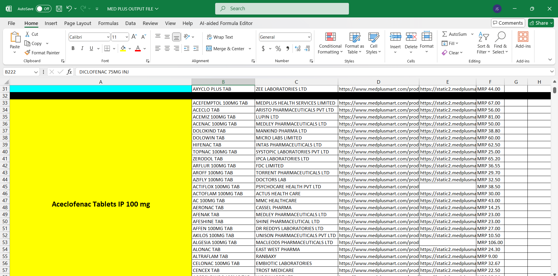Viewport: 558px width, 276px height.
Task: Open the Add-ins icon
Action: point(523,37)
